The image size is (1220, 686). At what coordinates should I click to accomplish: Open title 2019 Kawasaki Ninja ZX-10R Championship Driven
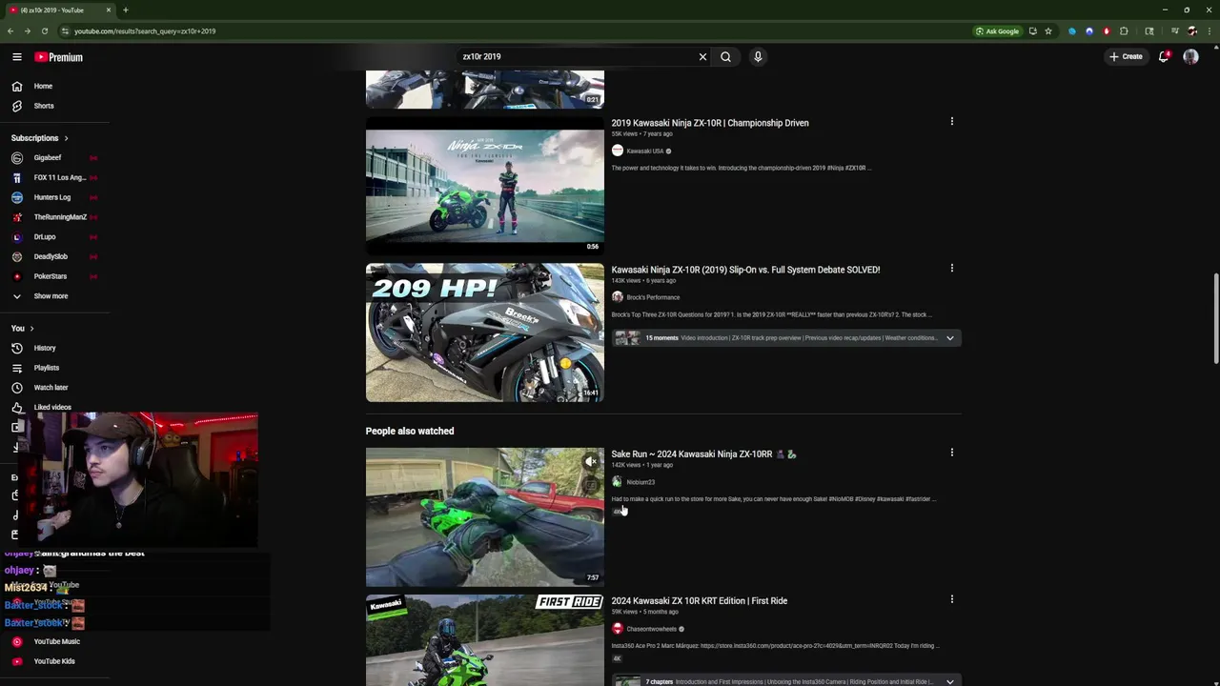pyautogui.click(x=710, y=123)
